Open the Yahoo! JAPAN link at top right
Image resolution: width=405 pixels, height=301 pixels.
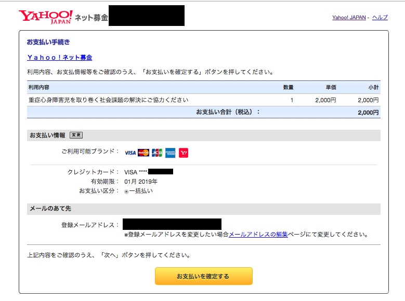click(349, 17)
